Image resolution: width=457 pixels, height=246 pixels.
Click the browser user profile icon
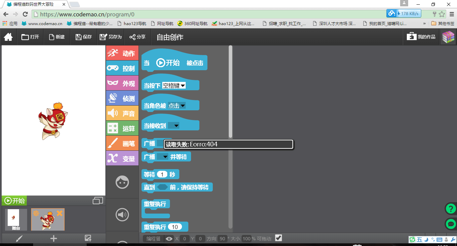tap(404, 3)
